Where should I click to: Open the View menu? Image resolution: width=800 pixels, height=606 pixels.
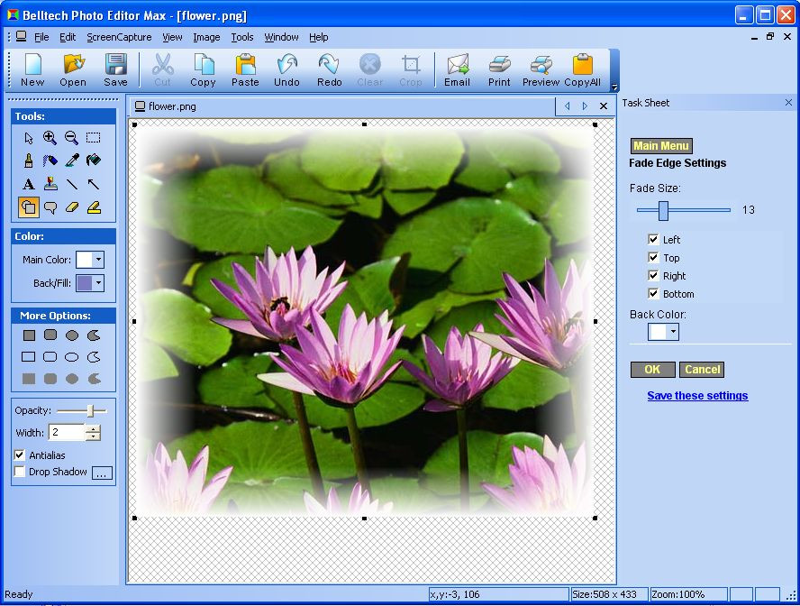(x=172, y=37)
